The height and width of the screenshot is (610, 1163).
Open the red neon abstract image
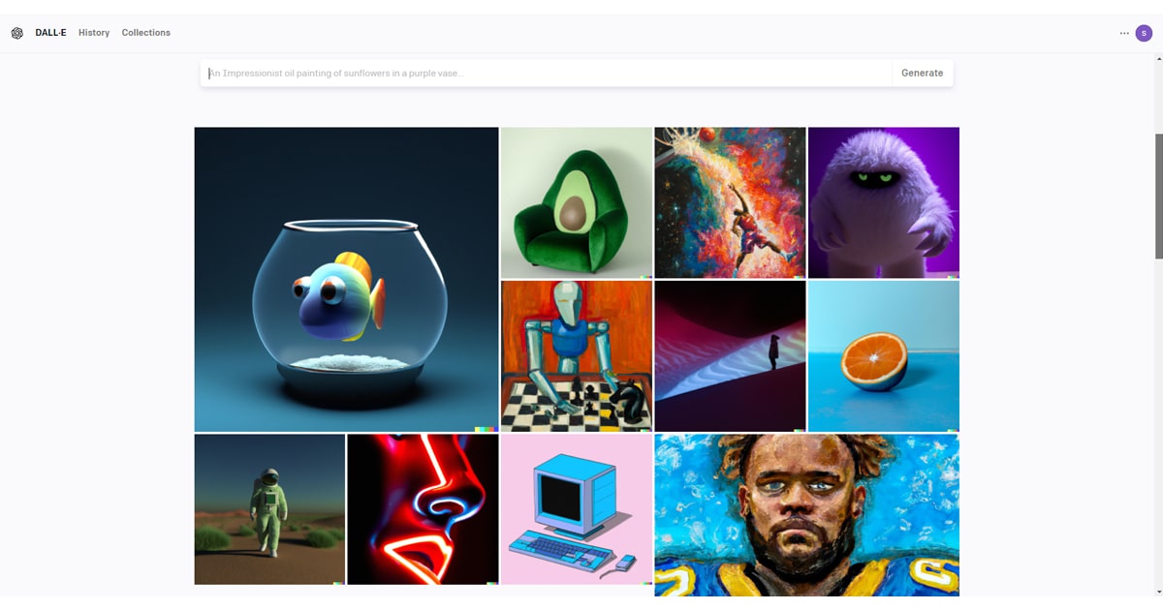click(423, 509)
